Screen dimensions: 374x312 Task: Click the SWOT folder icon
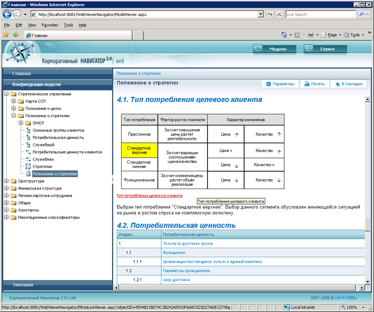28,123
